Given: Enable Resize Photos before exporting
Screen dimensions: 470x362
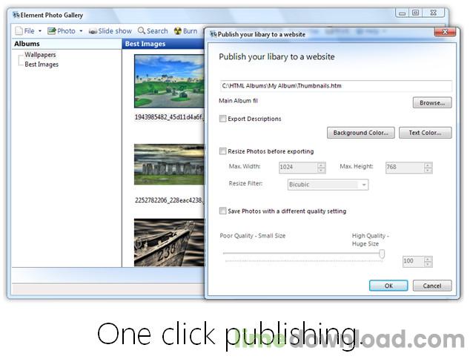Looking at the screenshot, I should coord(222,151).
